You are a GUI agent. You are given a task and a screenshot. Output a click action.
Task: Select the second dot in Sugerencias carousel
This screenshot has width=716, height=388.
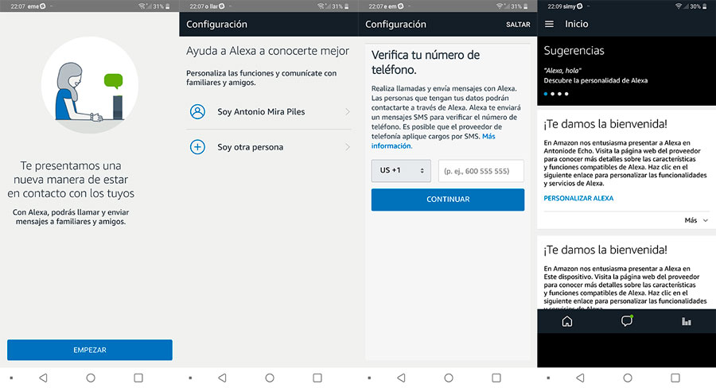555,94
